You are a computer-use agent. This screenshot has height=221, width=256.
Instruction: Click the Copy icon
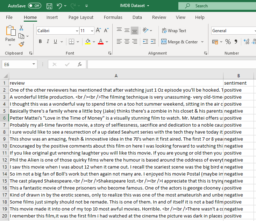21,36
